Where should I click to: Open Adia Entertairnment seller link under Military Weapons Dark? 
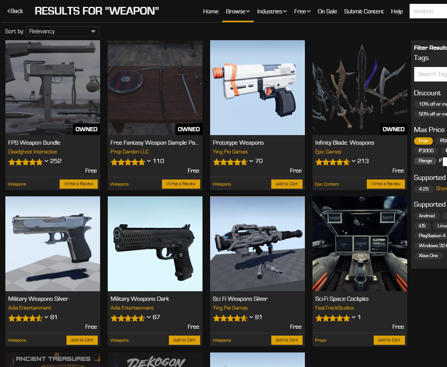tap(132, 308)
